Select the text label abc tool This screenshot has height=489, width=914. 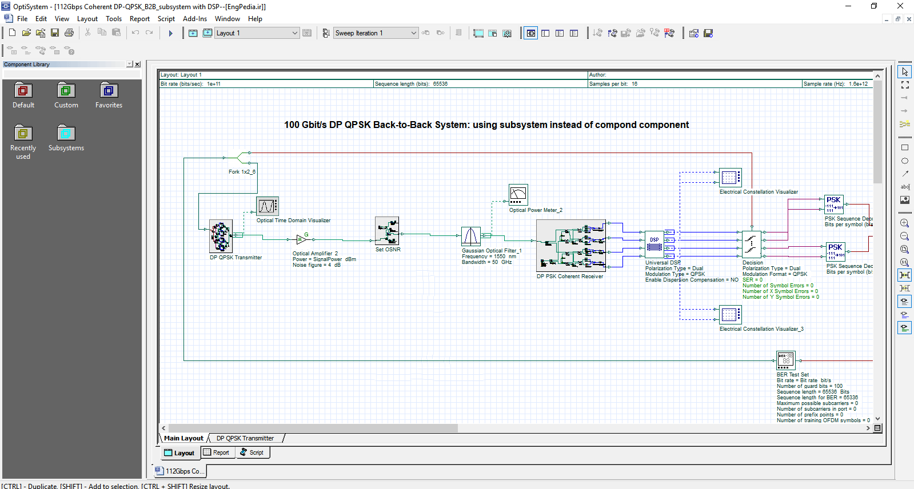[905, 187]
